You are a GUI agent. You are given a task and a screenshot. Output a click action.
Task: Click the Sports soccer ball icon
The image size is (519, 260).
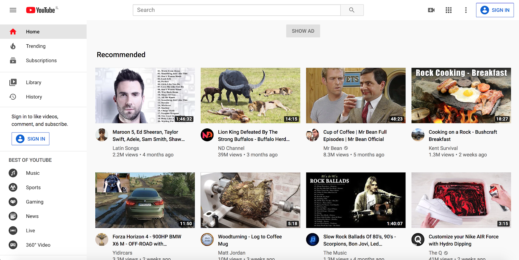pyautogui.click(x=13, y=187)
